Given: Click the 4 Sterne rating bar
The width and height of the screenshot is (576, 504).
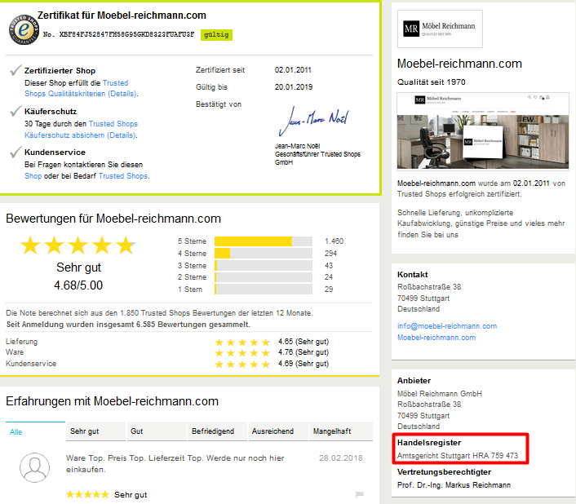Looking at the screenshot, I should (x=264, y=254).
